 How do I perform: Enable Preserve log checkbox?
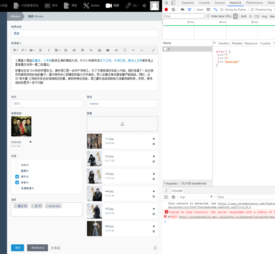[252, 10]
